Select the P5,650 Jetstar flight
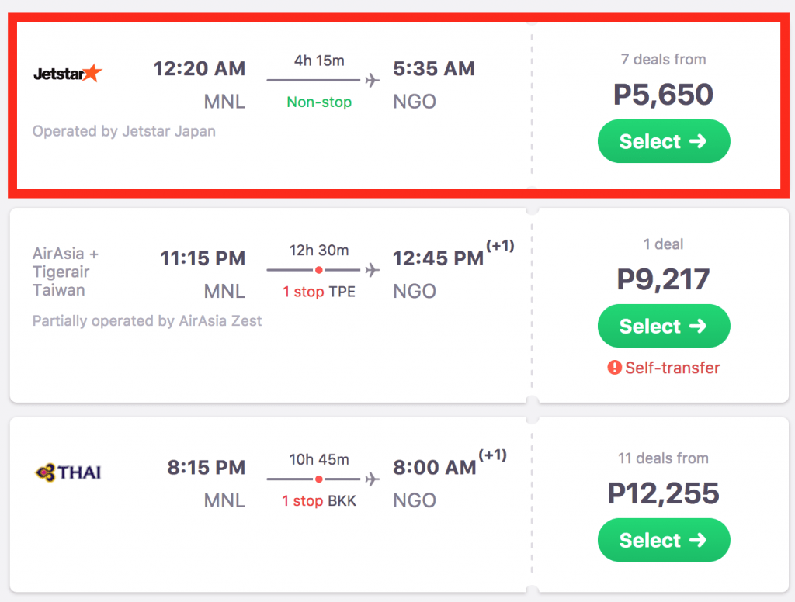 (663, 141)
